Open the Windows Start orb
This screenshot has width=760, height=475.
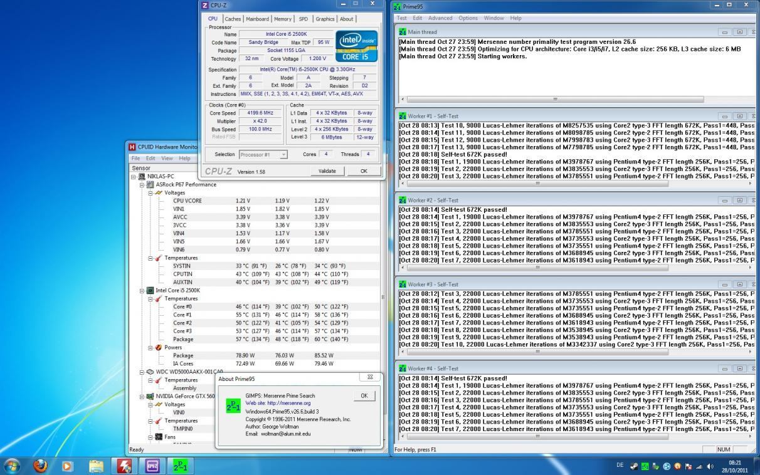(x=12, y=466)
